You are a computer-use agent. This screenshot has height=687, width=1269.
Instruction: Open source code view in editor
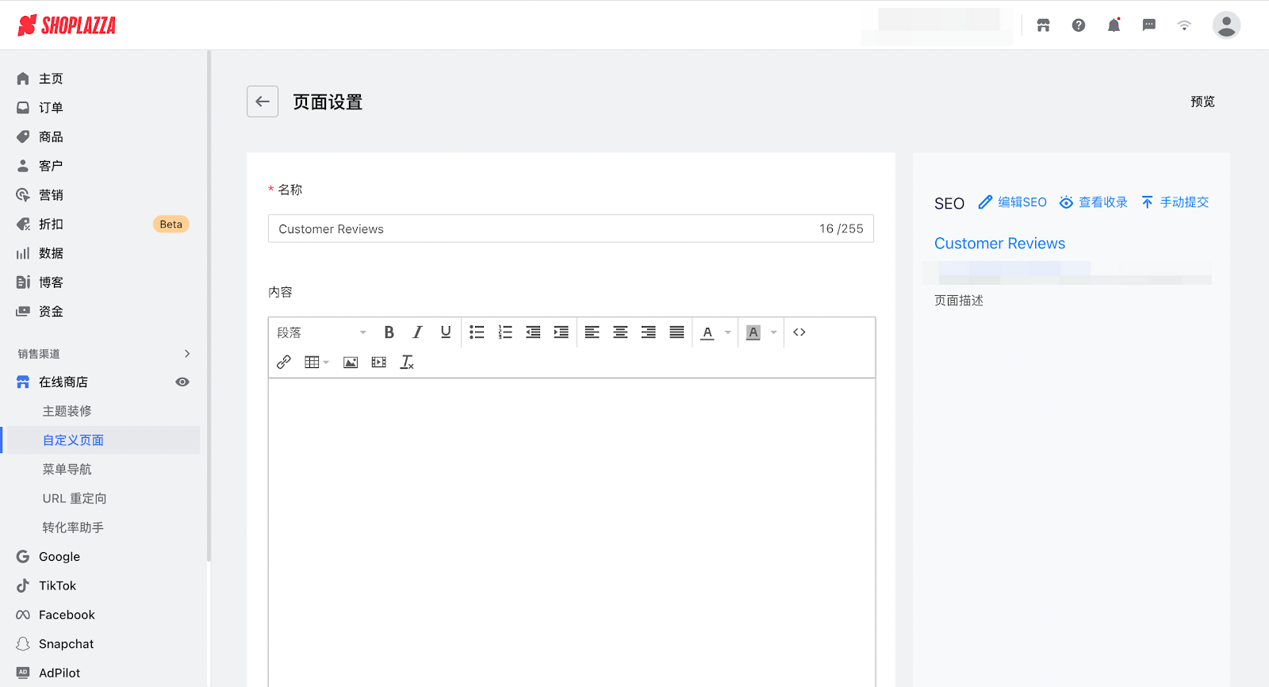[799, 332]
